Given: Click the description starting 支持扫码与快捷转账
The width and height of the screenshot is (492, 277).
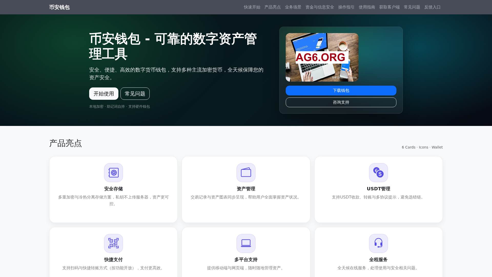Looking at the screenshot, I should [x=114, y=268].
